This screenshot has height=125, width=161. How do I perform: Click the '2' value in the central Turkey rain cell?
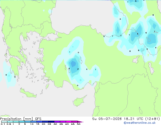(x=78, y=69)
